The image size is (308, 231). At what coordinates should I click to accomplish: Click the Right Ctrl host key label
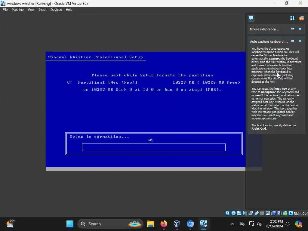tap(300, 213)
